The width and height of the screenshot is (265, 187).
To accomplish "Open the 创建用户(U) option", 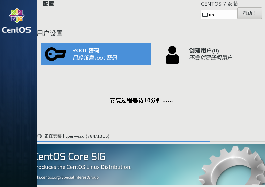I will click(204, 50).
